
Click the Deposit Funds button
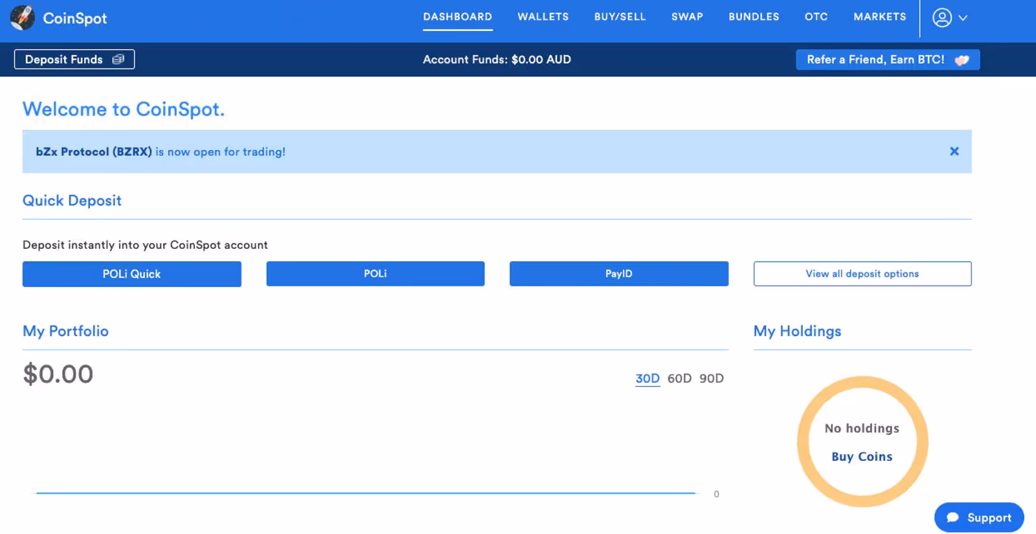tap(74, 59)
